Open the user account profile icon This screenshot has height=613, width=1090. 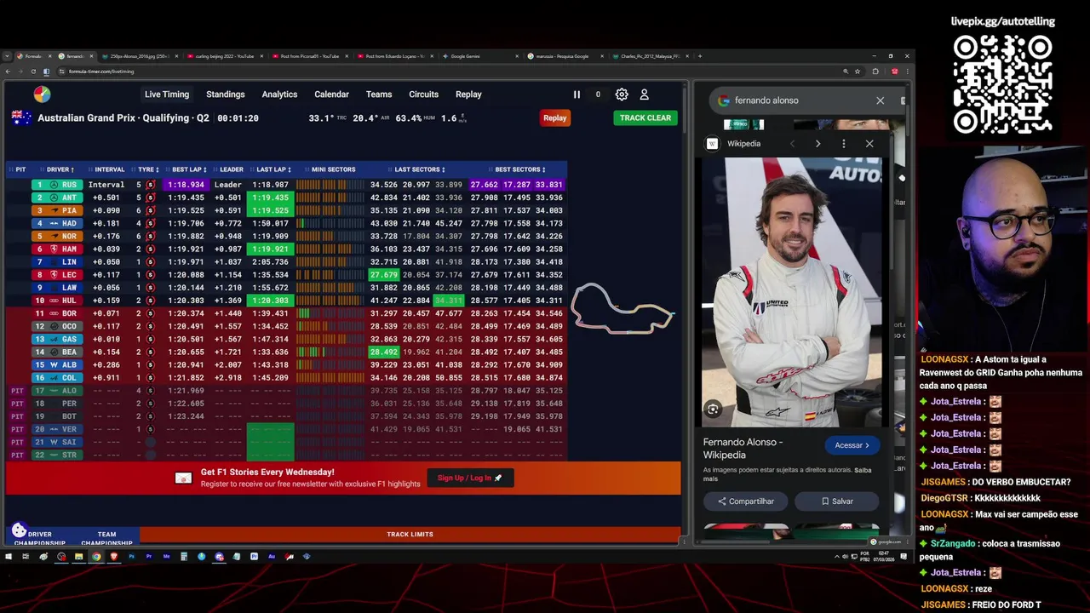coord(644,95)
